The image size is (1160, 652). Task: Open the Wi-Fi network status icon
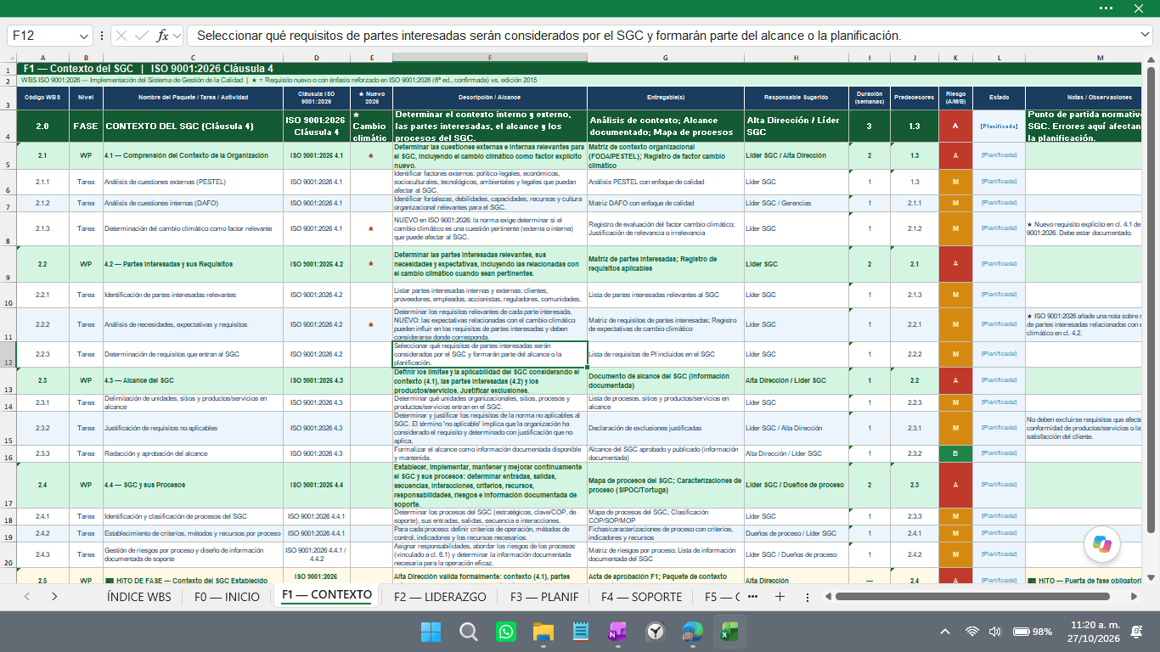pos(972,632)
